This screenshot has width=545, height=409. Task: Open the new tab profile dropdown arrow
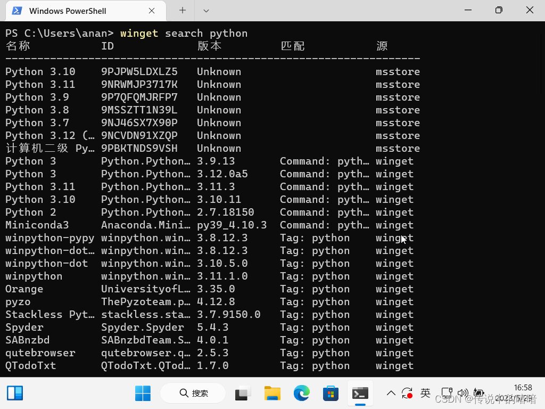(206, 11)
